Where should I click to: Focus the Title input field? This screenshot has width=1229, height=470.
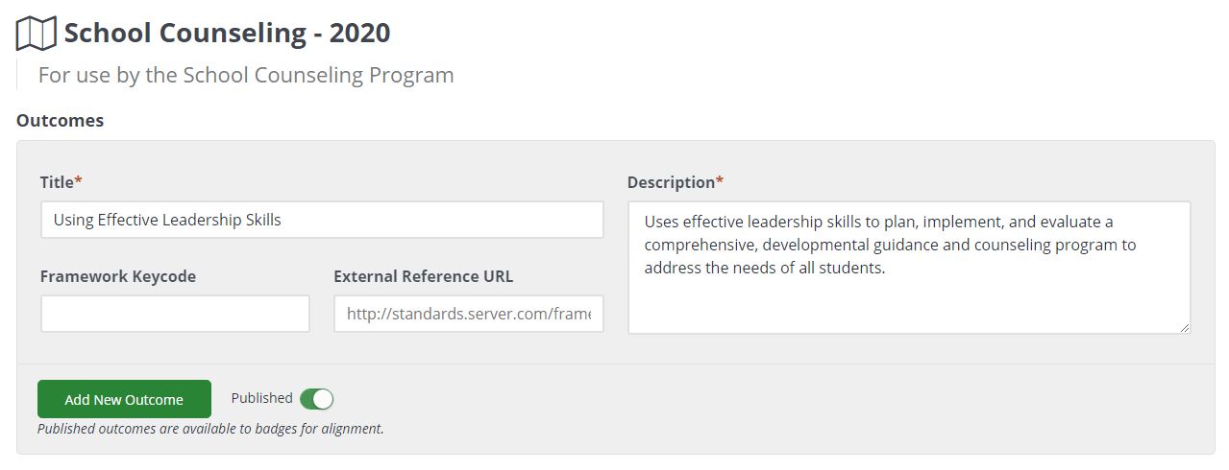pyautogui.click(x=322, y=220)
